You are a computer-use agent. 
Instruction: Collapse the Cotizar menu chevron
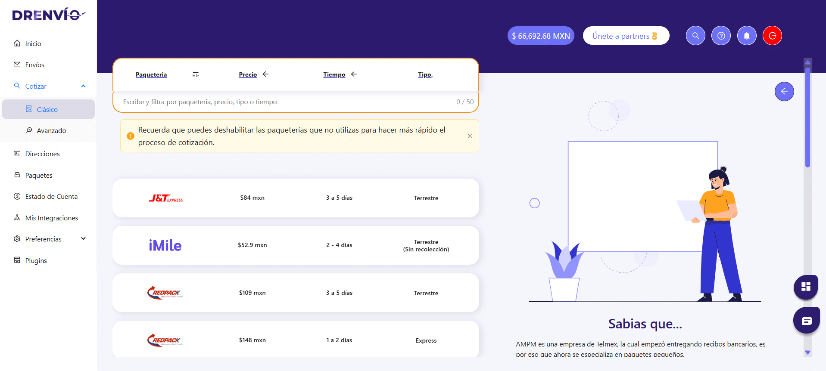tap(83, 86)
